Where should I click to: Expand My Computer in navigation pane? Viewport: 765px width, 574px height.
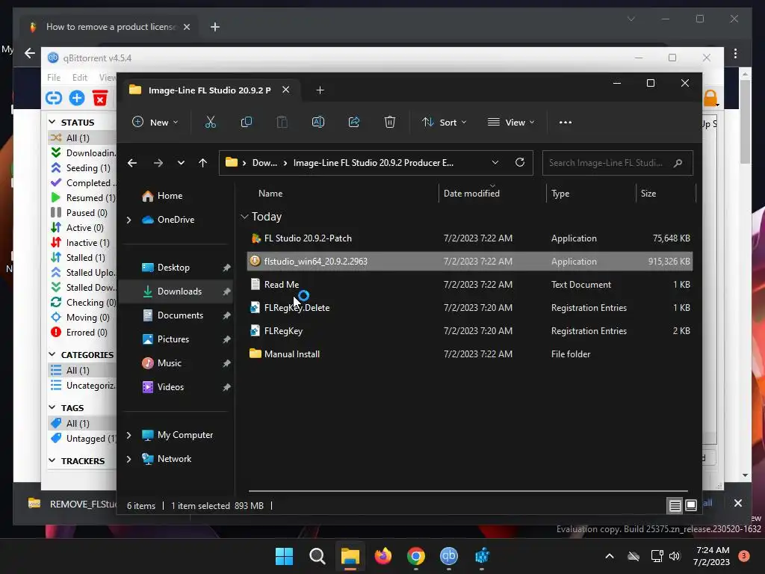(128, 435)
